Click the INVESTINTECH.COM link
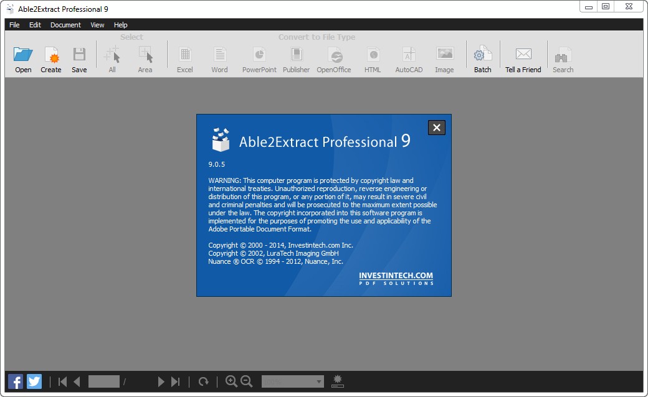 (x=396, y=276)
